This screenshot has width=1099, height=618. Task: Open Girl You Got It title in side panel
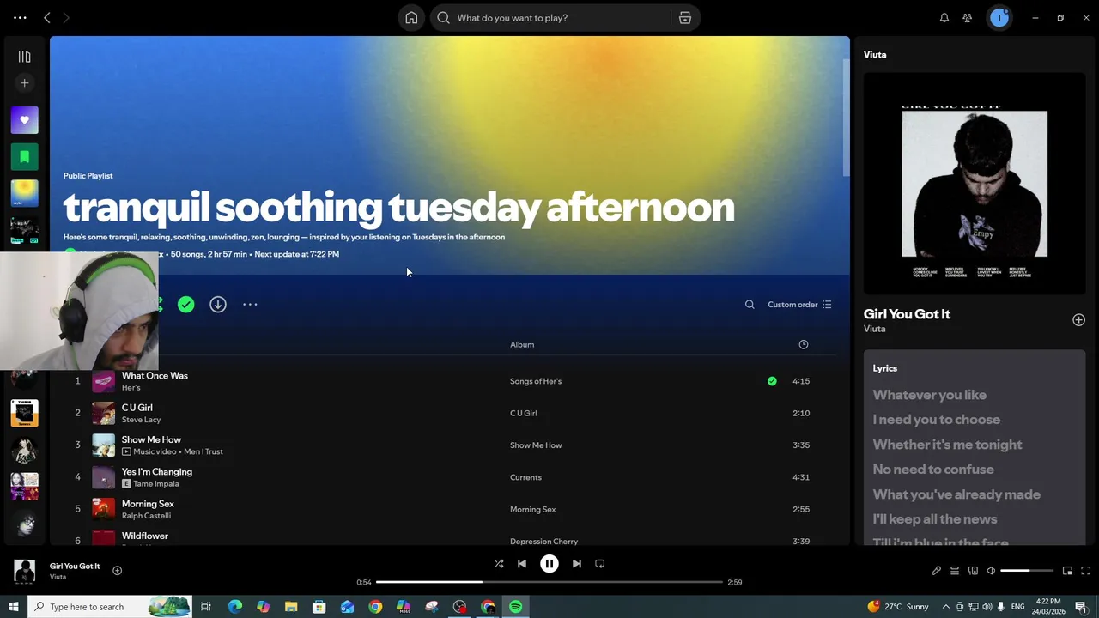[907, 314]
